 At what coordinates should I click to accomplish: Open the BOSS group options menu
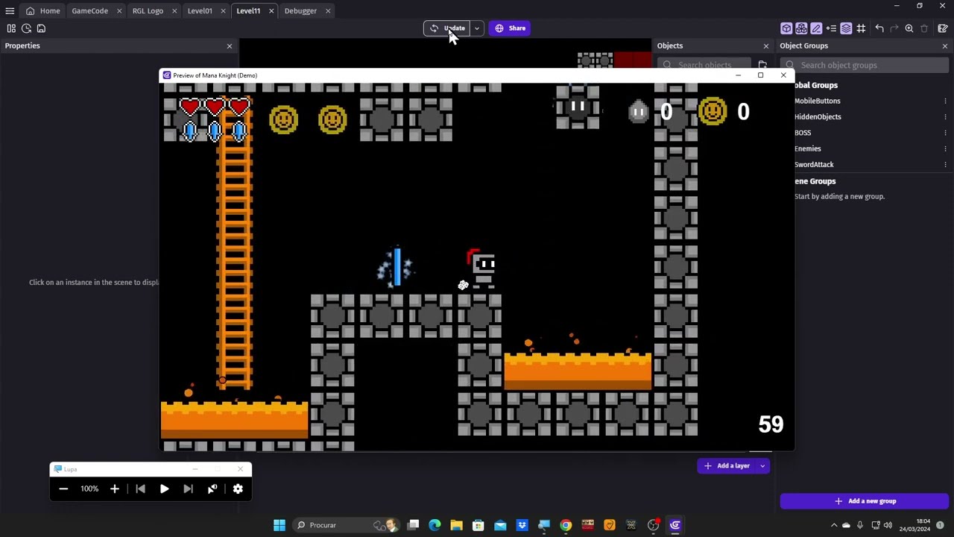(x=945, y=133)
